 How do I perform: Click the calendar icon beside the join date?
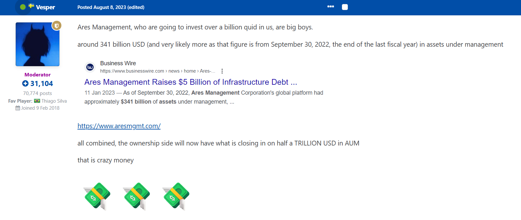coord(18,108)
